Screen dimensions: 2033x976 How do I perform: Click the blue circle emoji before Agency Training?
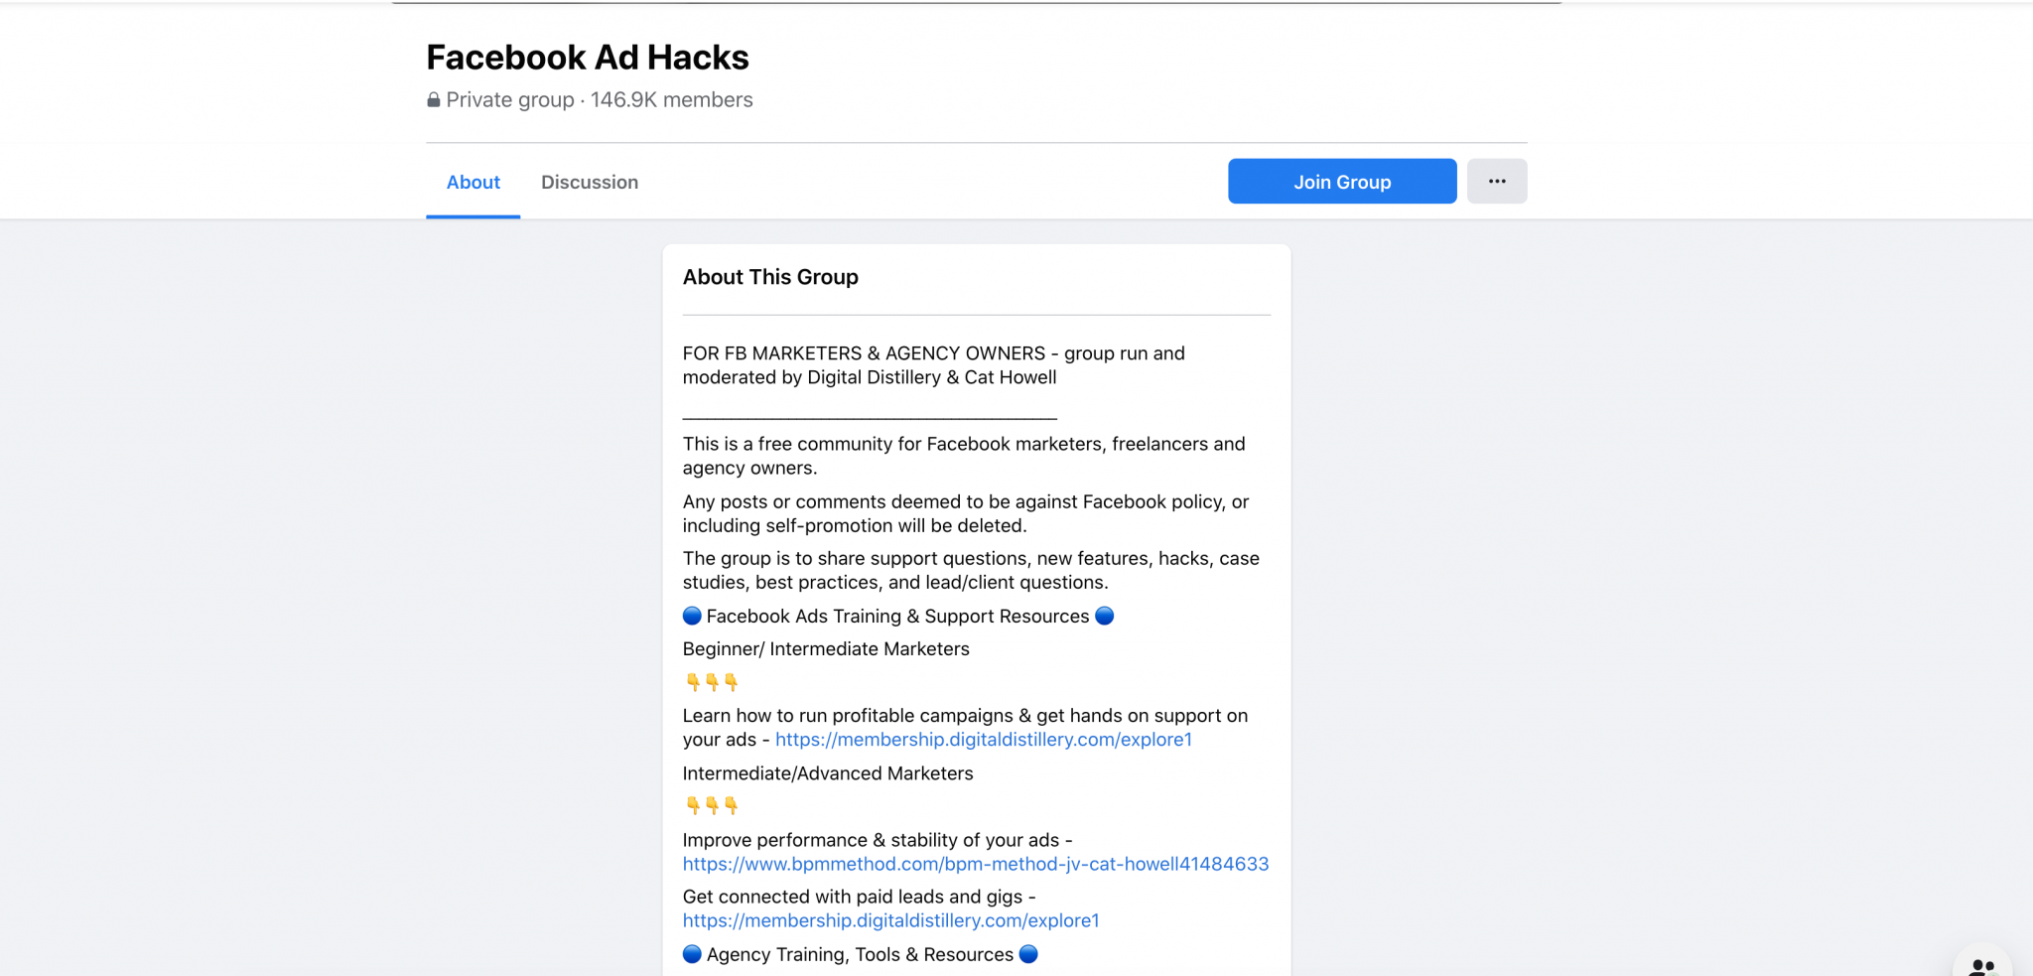691,954
